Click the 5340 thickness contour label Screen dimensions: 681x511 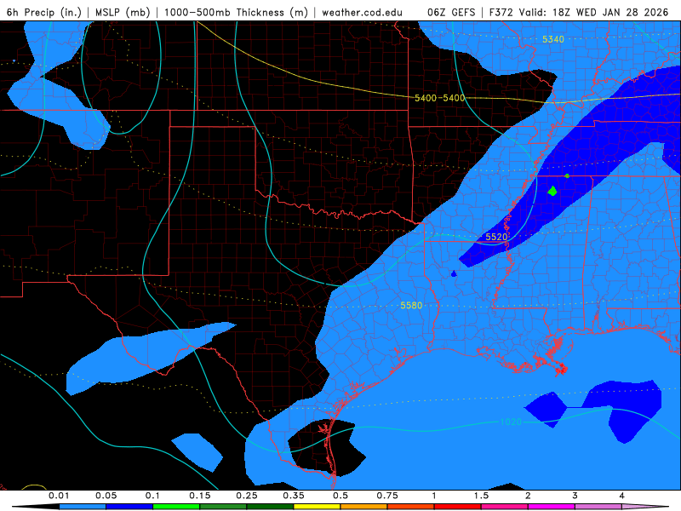[552, 39]
